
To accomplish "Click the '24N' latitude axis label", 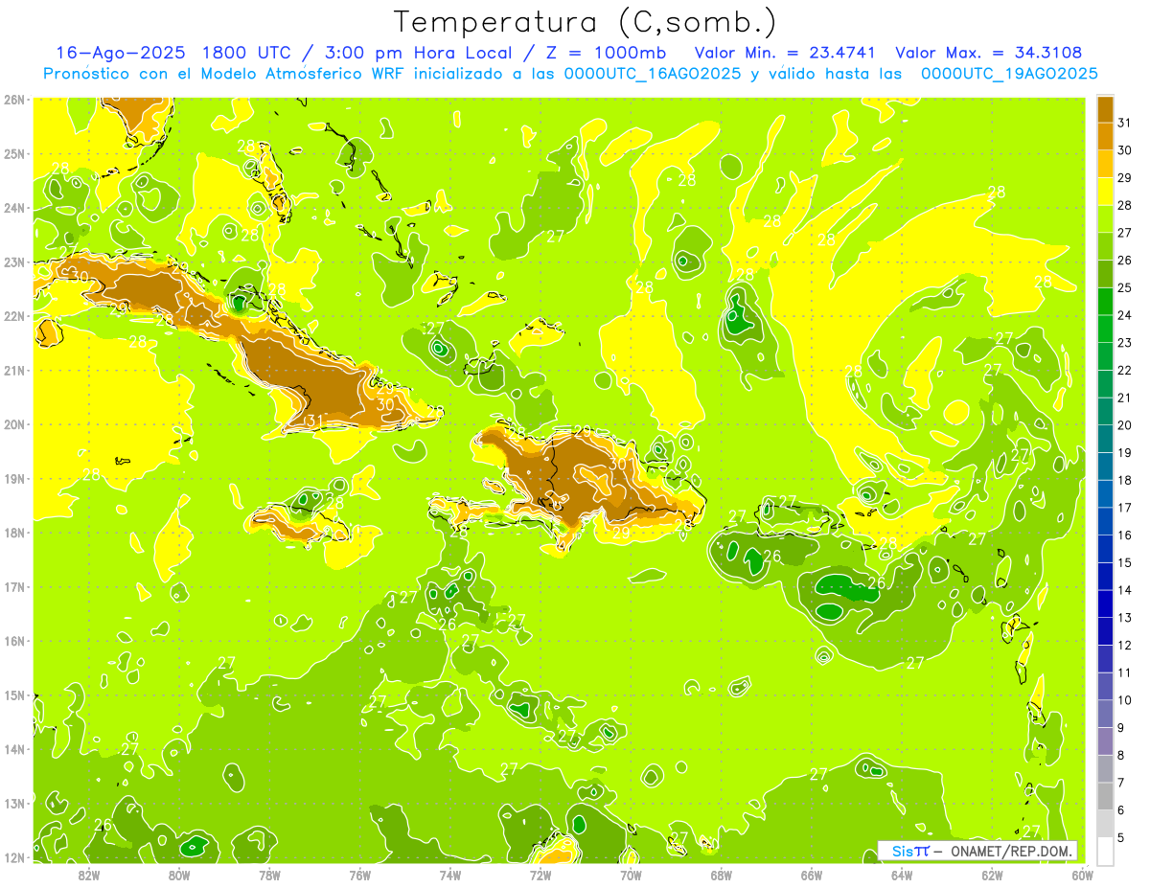I will (x=15, y=207).
